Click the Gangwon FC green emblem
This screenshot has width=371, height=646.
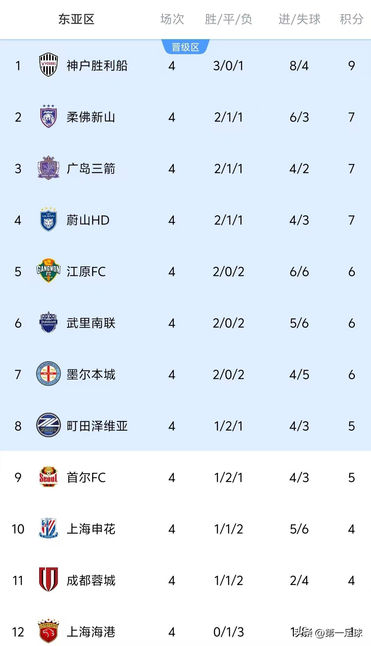click(48, 271)
